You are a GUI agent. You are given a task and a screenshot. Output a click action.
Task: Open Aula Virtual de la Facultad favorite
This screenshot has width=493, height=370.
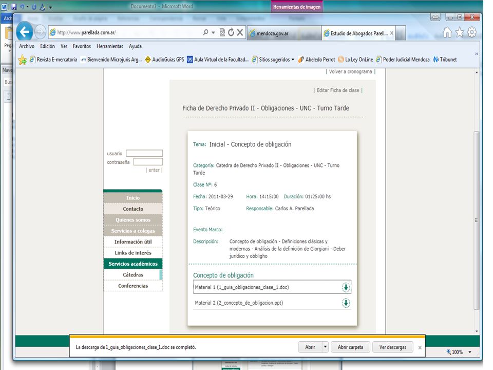click(x=218, y=60)
